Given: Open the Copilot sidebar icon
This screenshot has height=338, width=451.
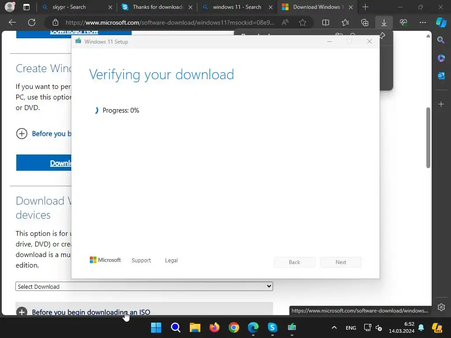Looking at the screenshot, I should pyautogui.click(x=441, y=22).
